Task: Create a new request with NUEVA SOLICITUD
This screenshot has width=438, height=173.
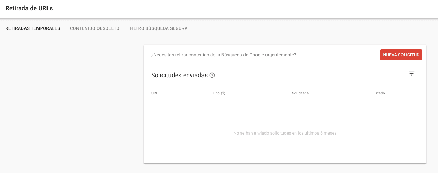Action: [x=401, y=55]
